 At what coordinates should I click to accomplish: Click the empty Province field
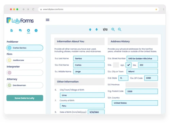click(x=142, y=85)
